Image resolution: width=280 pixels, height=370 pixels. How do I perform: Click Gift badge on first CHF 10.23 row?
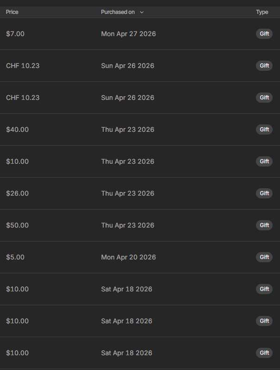(264, 66)
